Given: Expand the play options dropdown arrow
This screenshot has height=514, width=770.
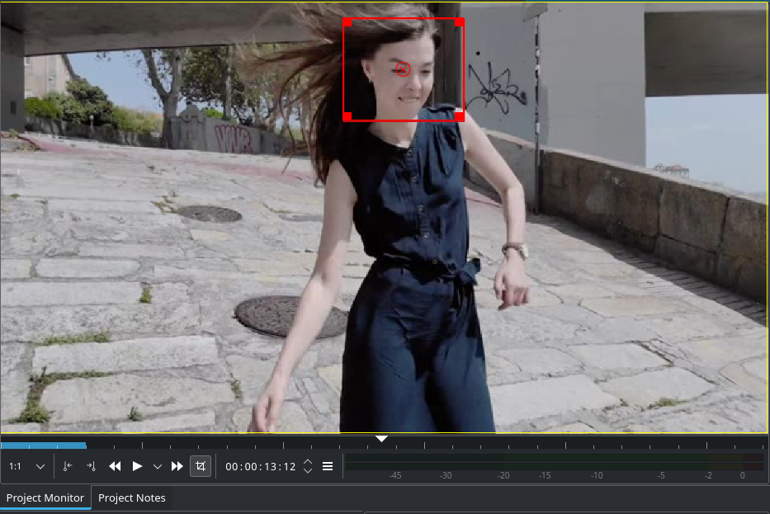Looking at the screenshot, I should (x=158, y=466).
